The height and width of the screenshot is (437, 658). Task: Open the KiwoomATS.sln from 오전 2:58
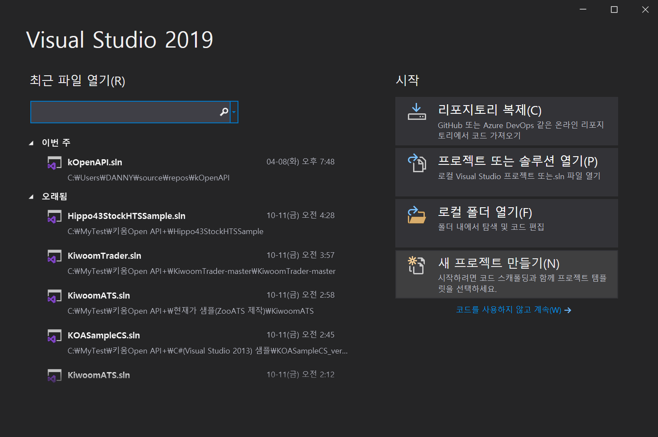point(98,295)
